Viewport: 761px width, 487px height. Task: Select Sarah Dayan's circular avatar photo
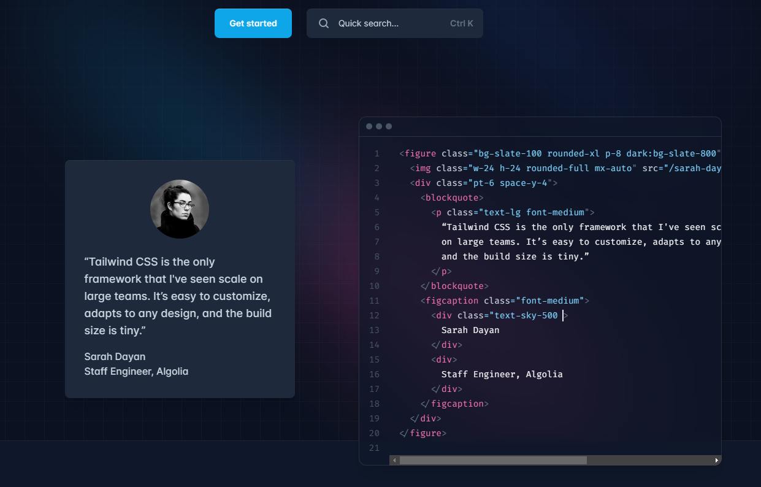(x=180, y=209)
